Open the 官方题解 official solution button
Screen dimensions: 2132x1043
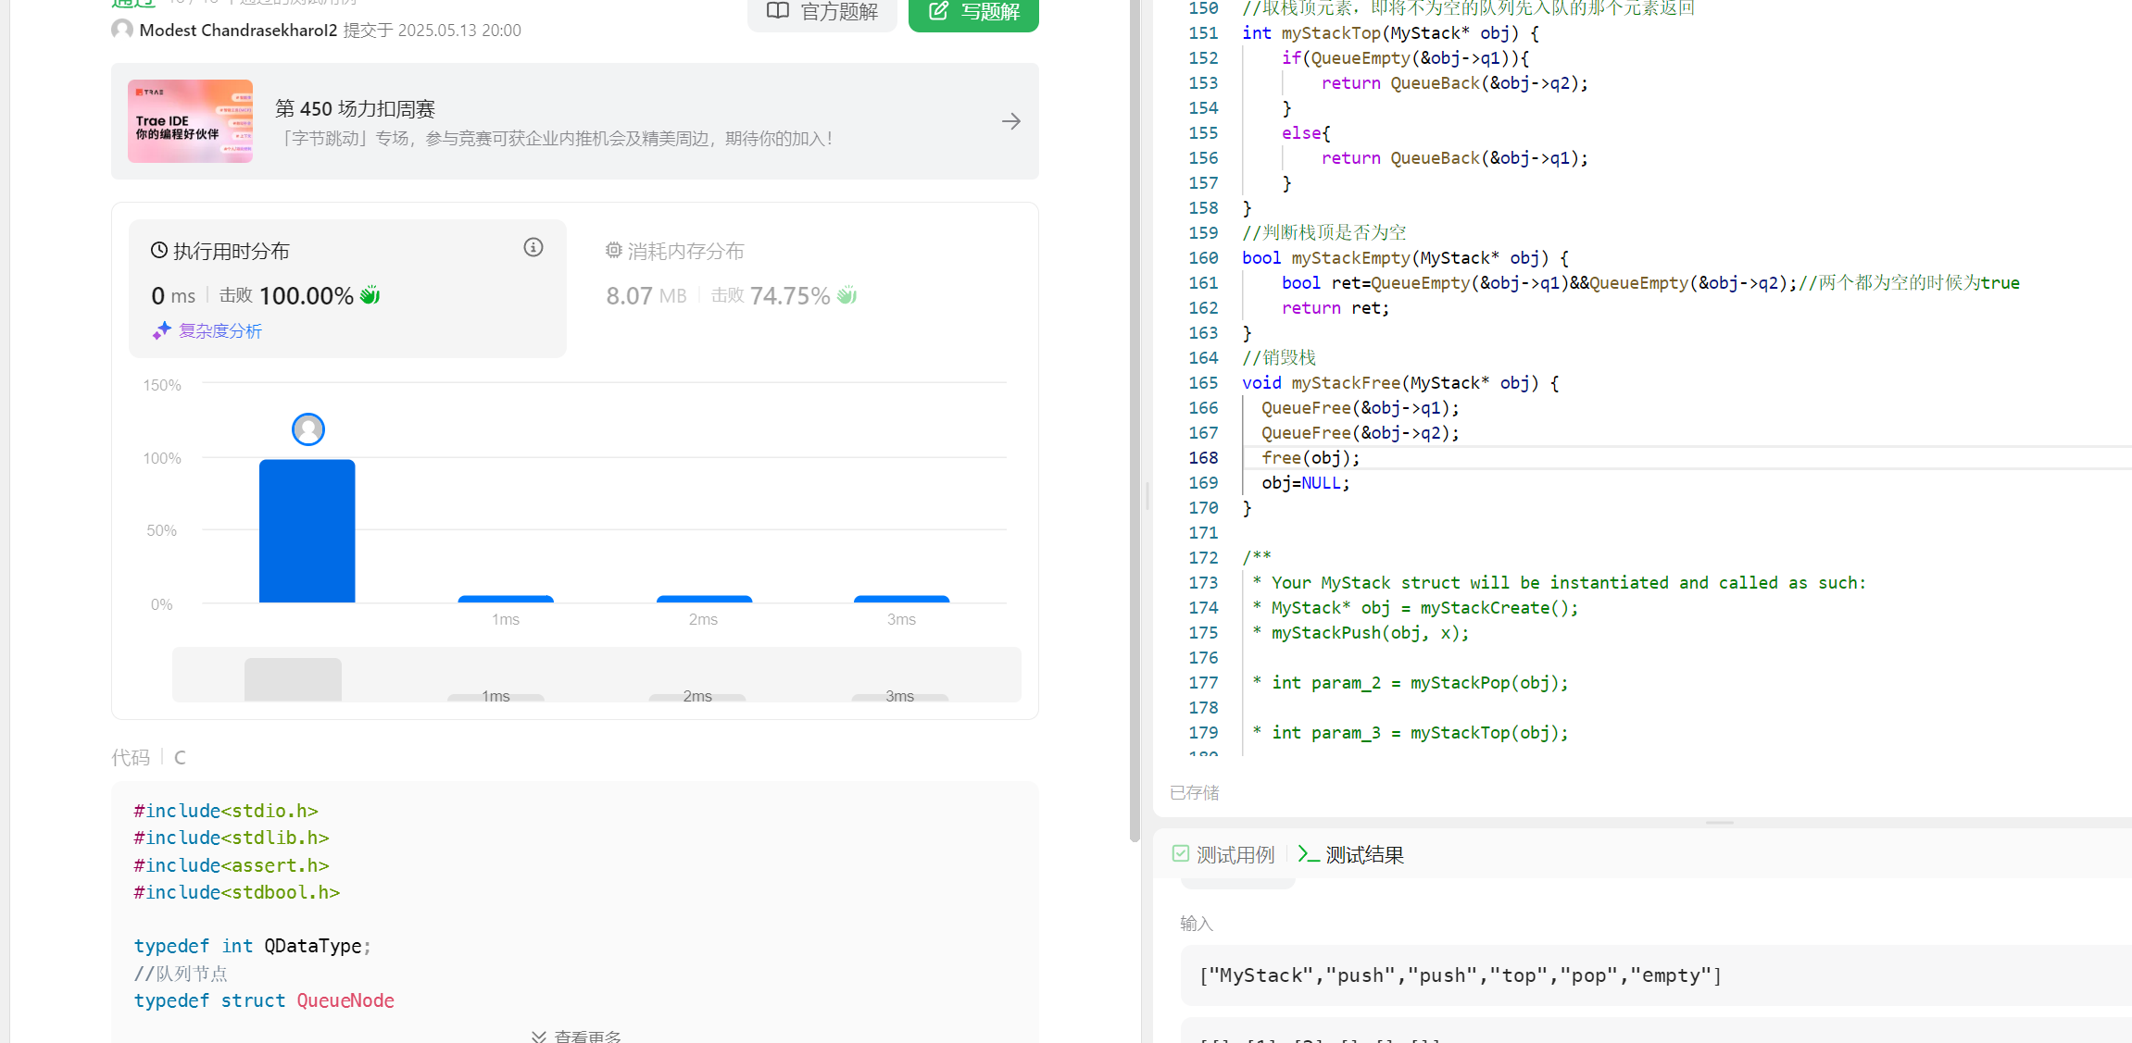(x=822, y=12)
